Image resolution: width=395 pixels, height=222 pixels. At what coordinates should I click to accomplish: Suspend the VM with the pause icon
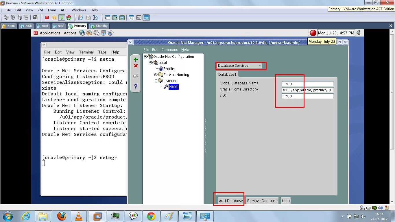coord(54,18)
